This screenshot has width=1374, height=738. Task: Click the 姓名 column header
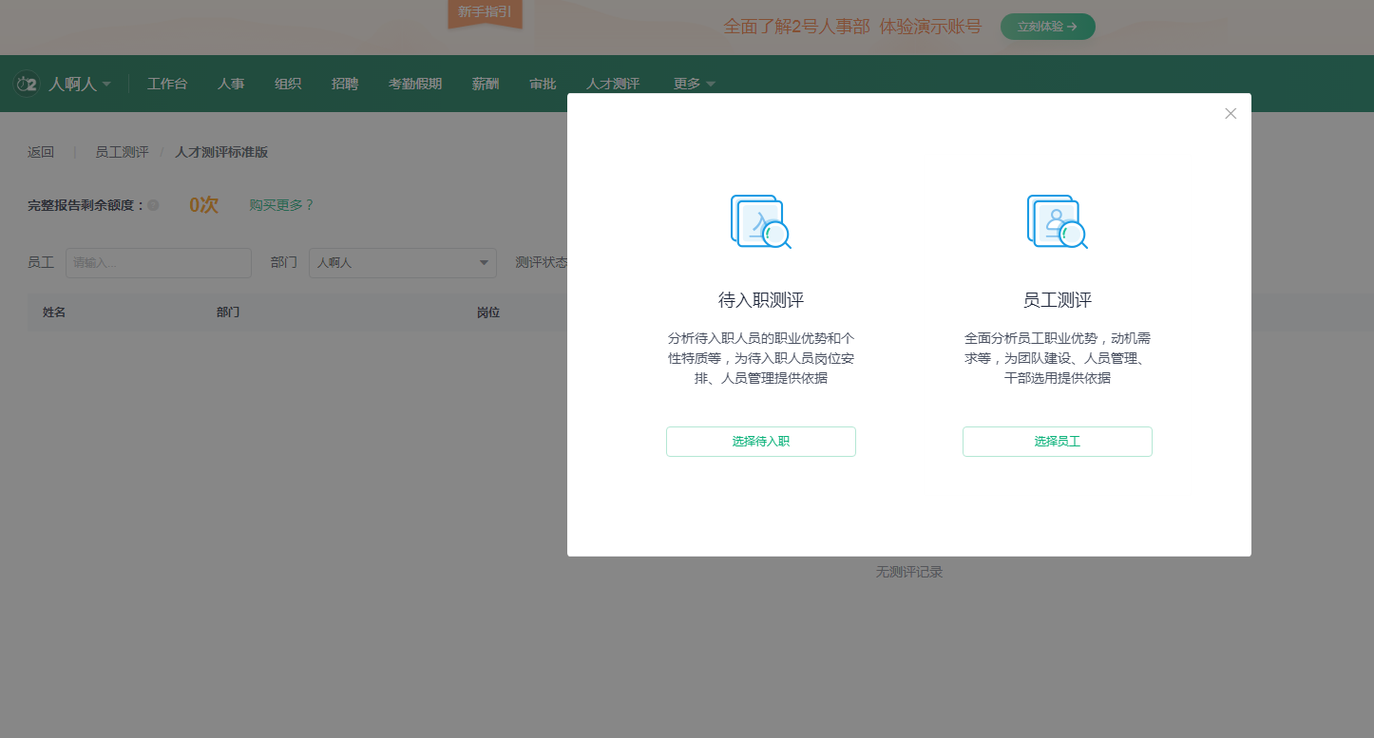click(x=54, y=312)
